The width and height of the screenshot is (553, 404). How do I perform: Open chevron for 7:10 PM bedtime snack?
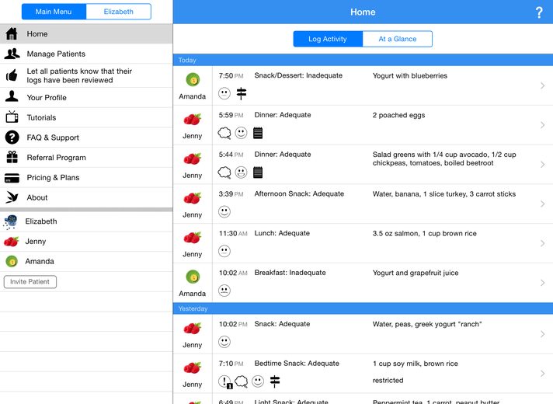coord(542,374)
